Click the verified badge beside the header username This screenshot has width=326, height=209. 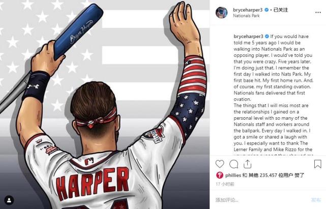(266, 10)
